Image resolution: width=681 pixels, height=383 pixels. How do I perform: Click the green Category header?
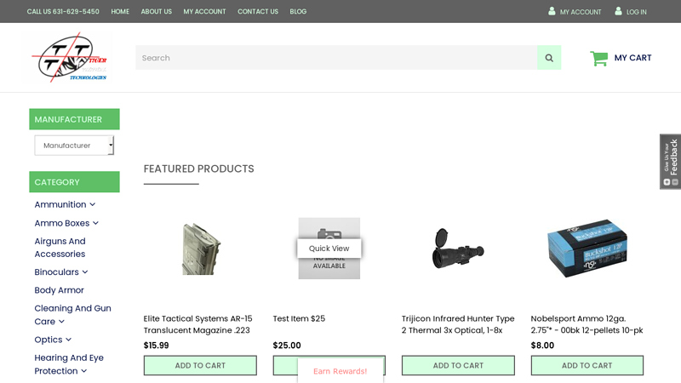coord(74,182)
